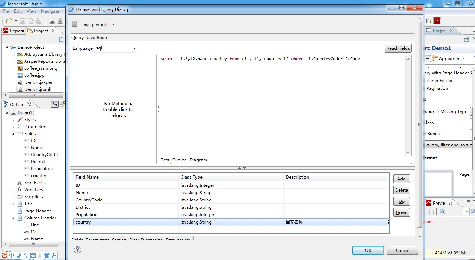Switch to the Java Bean tab

tap(97, 38)
